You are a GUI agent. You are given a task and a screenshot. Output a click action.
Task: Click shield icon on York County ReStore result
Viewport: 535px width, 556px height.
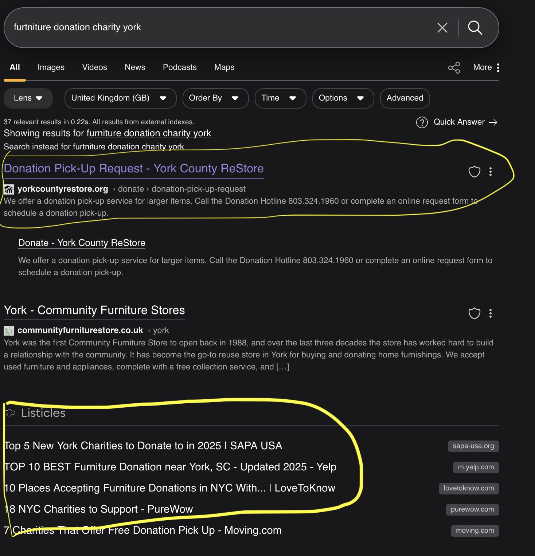point(474,172)
